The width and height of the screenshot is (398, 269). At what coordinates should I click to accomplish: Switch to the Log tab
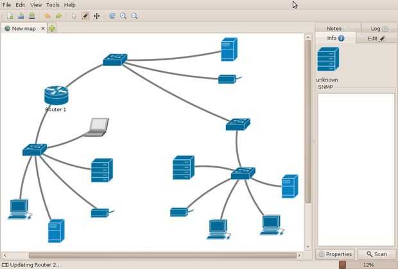click(379, 28)
